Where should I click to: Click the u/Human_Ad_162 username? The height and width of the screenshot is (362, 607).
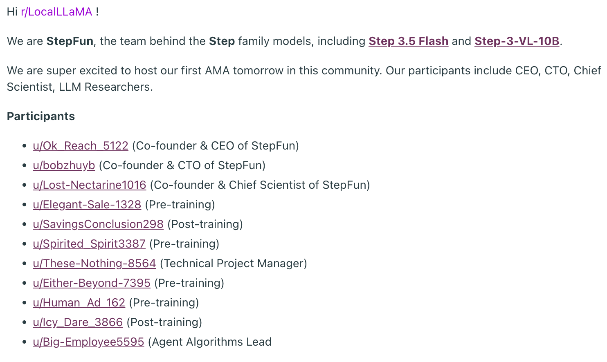pyautogui.click(x=79, y=303)
